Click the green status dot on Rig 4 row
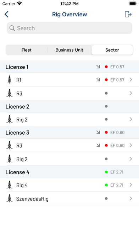Screen dimensions: 139x248 click(106, 185)
